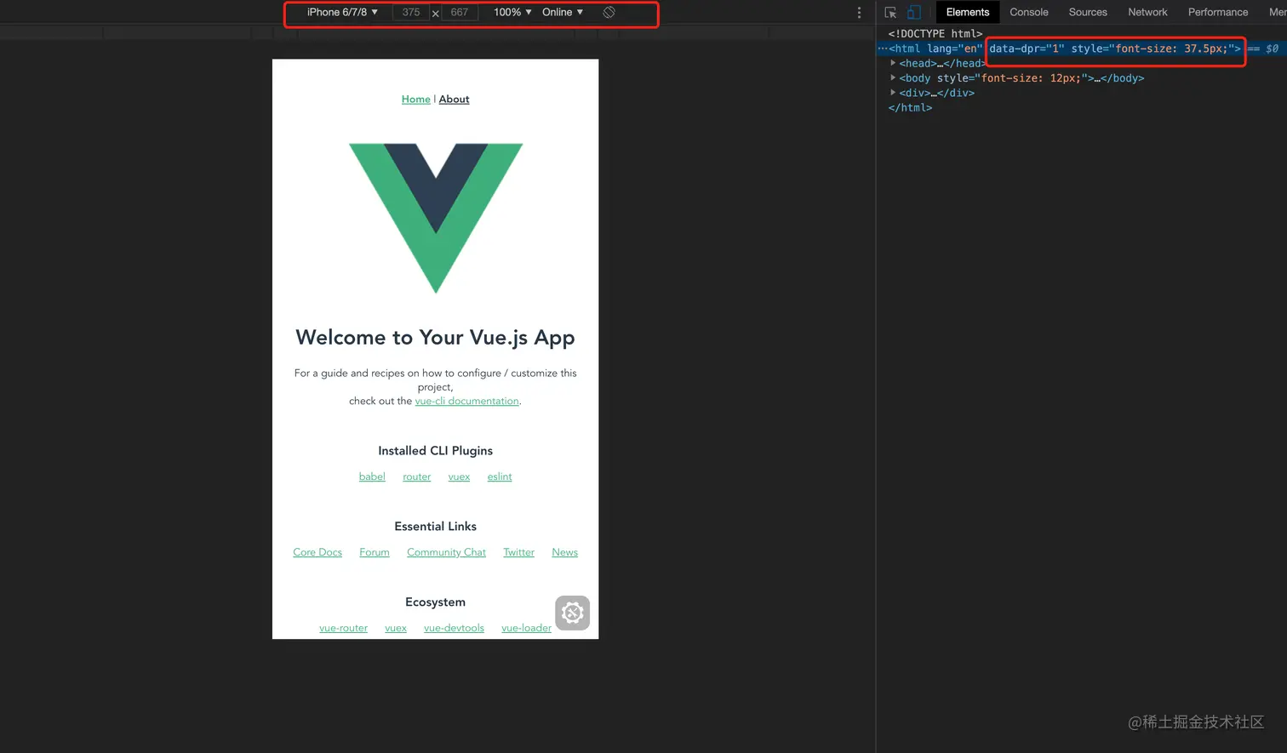Image resolution: width=1287 pixels, height=753 pixels.
Task: Expand the head element node
Action: point(893,63)
